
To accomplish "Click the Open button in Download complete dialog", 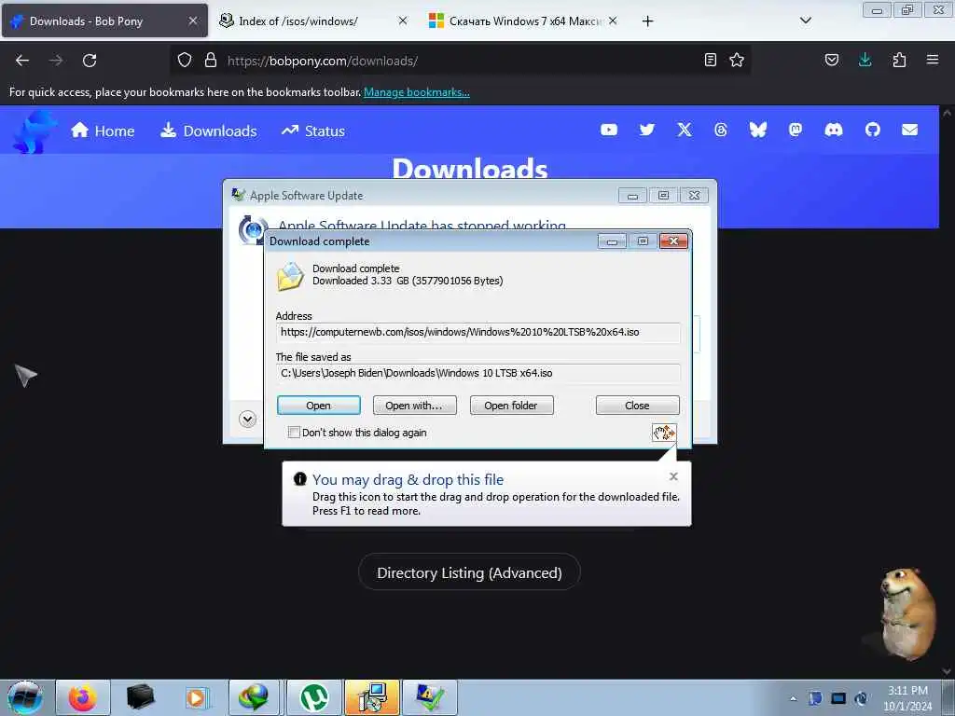I will tap(319, 406).
